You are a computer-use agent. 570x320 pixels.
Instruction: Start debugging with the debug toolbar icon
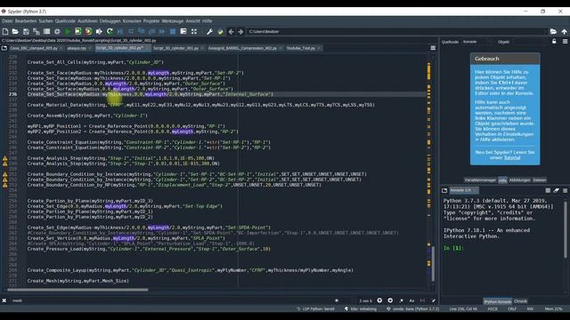point(120,32)
